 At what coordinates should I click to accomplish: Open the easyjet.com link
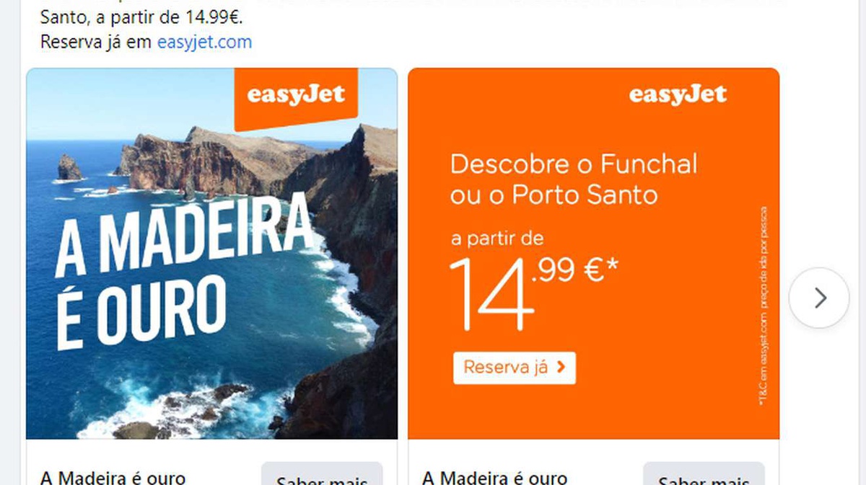204,42
